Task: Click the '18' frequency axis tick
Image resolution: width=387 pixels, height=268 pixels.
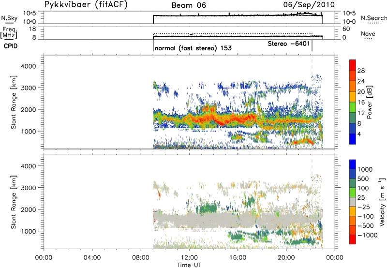Action: pos(32,29)
